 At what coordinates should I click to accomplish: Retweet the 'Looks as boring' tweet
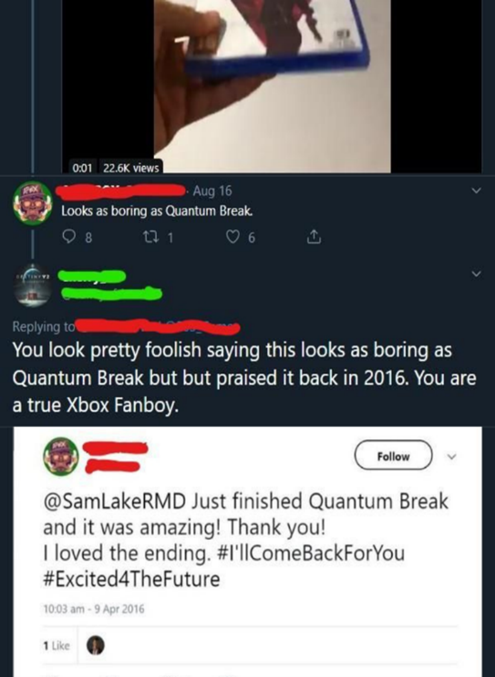[158, 237]
